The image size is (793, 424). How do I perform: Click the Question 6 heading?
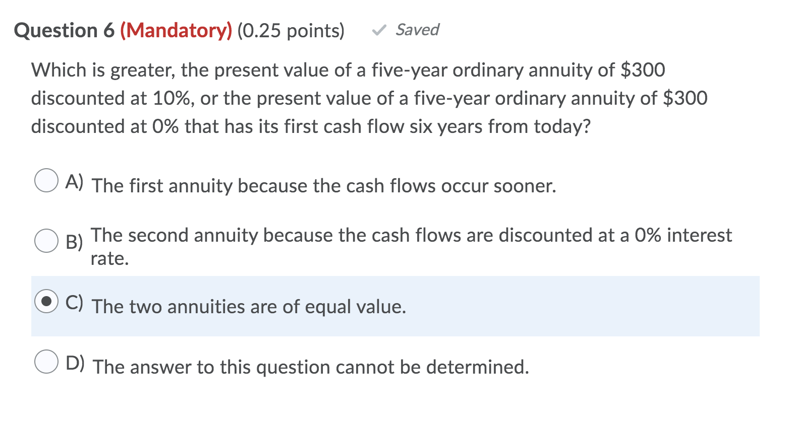coord(63,30)
